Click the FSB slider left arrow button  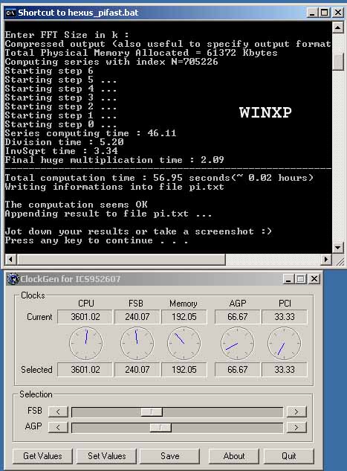pyautogui.click(x=58, y=411)
